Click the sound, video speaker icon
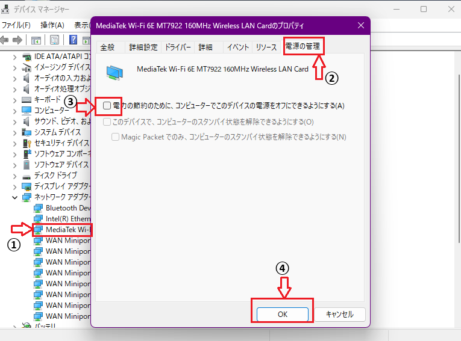This screenshot has height=341, width=461. pyautogui.click(x=27, y=121)
